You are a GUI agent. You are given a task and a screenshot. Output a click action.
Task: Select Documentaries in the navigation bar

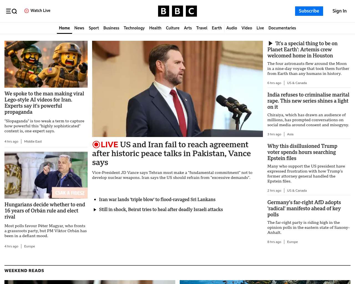point(282,28)
